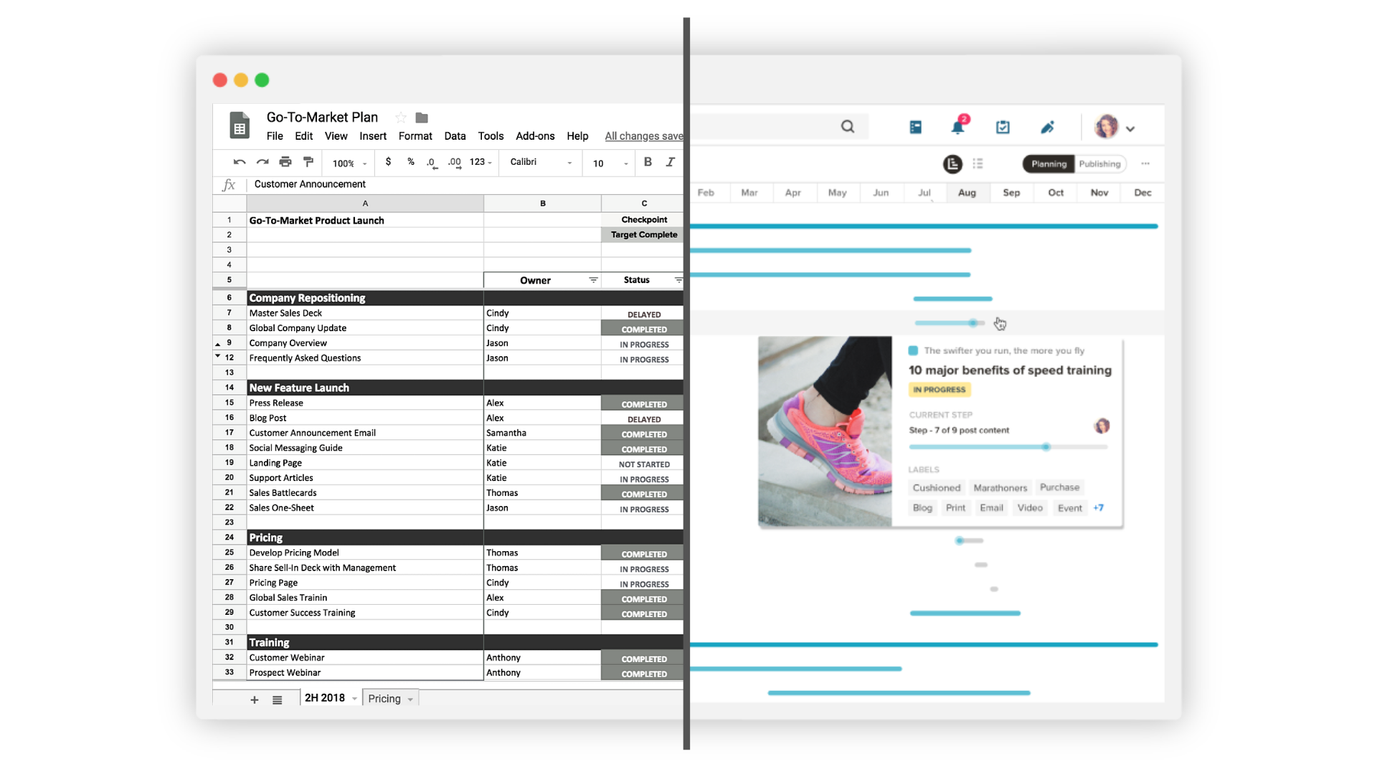Click the undo arrow in toolbar
1377x774 pixels.
click(240, 162)
